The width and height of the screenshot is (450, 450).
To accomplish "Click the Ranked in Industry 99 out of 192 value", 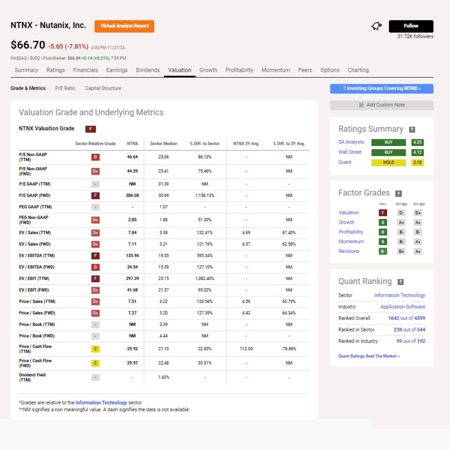I will (411, 341).
